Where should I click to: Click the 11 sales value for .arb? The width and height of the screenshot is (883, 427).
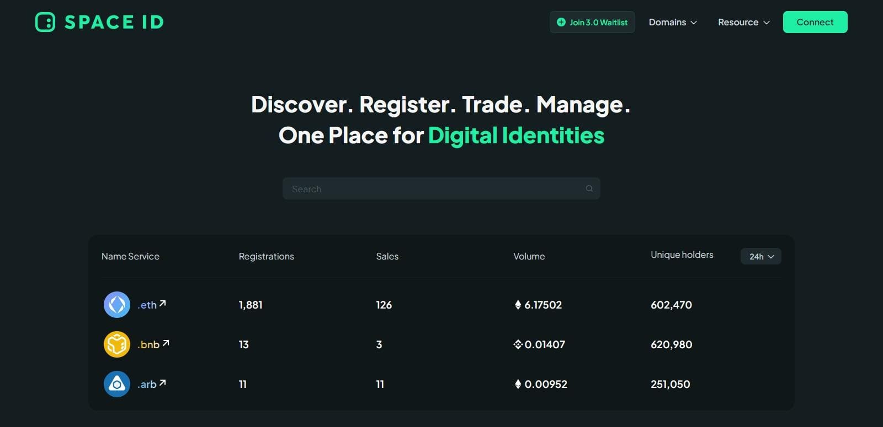(x=380, y=384)
